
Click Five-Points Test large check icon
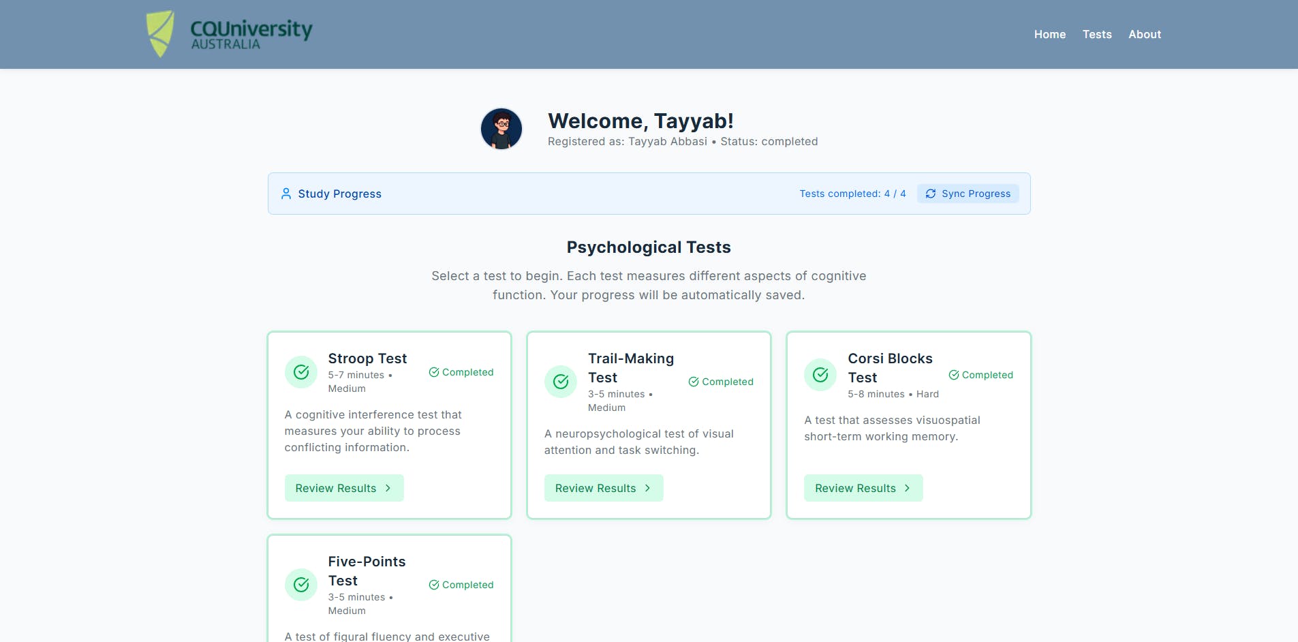coord(301,585)
